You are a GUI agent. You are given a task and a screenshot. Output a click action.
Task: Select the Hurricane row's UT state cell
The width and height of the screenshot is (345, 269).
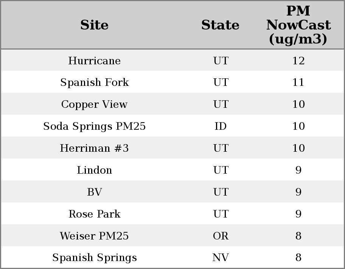pyautogui.click(x=221, y=61)
